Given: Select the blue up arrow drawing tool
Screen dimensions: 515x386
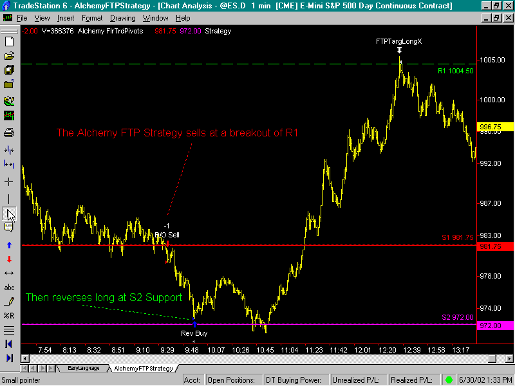Looking at the screenshot, I should (9, 245).
